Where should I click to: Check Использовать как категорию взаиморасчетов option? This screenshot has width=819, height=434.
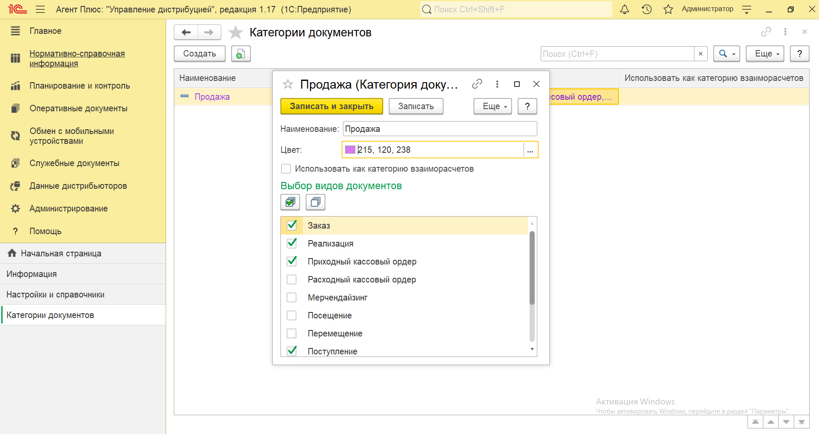point(286,169)
